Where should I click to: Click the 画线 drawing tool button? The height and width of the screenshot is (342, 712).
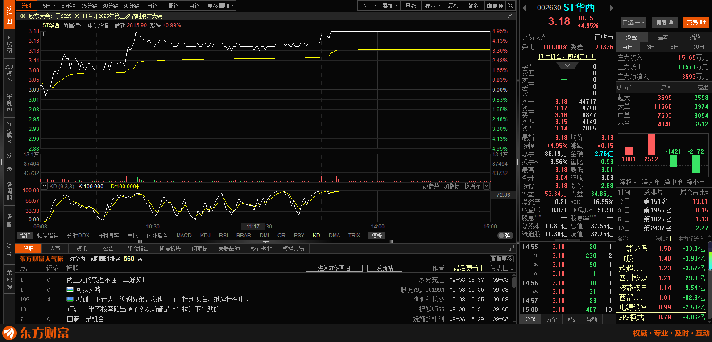coord(410,6)
